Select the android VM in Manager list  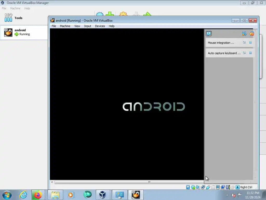(x=24, y=32)
